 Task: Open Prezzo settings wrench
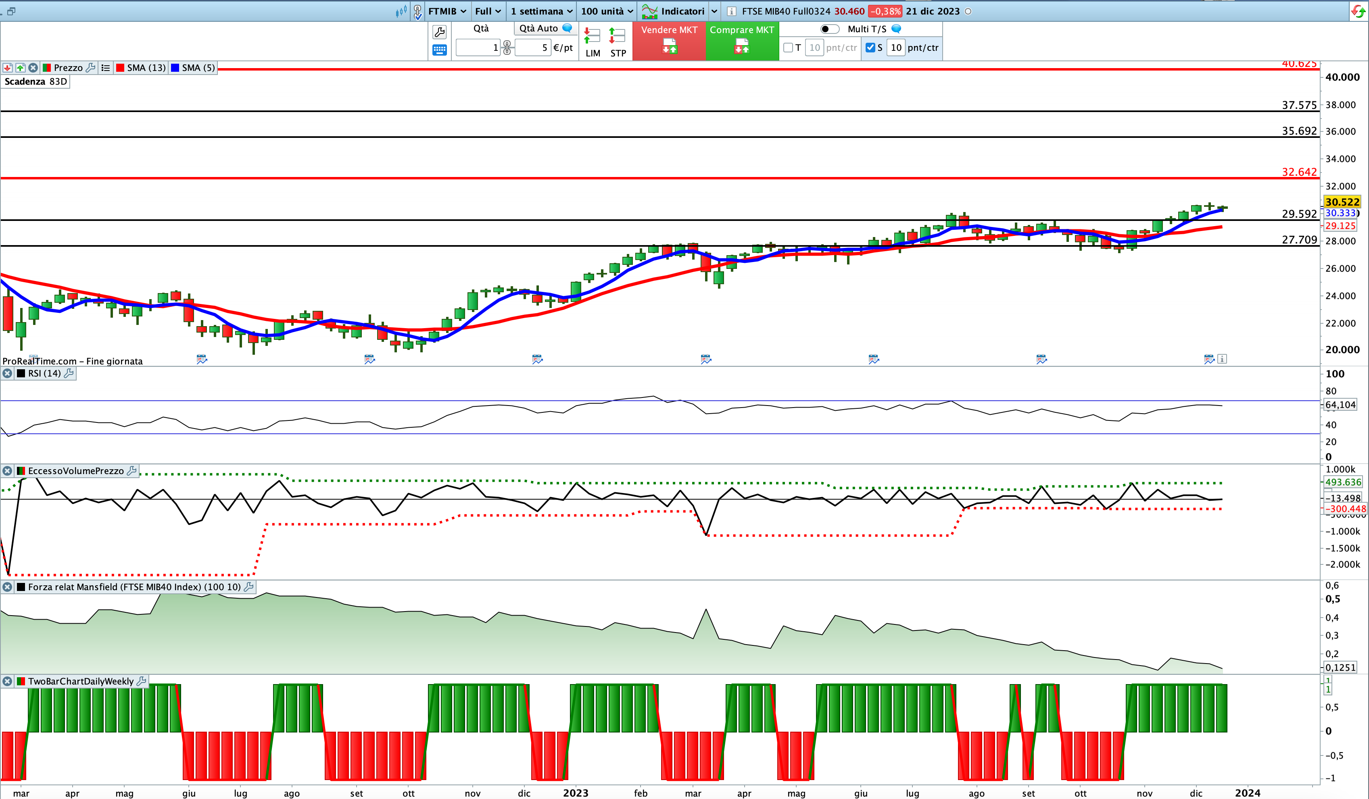[x=91, y=67]
